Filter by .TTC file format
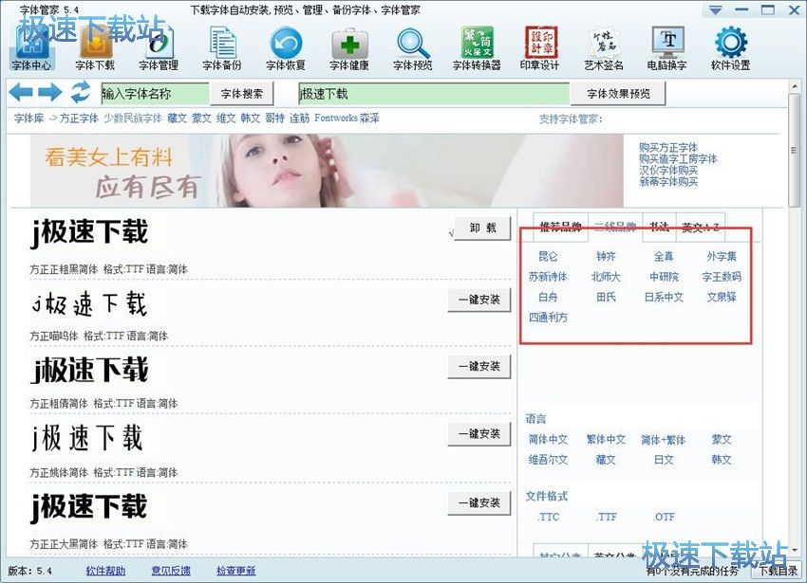Viewport: 807px width, 583px height. [x=548, y=517]
